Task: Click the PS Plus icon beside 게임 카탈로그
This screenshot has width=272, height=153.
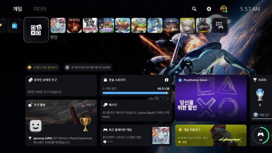Action: tap(180, 130)
